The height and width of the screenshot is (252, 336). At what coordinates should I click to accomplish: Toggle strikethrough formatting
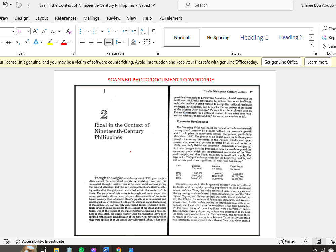point(9,42)
